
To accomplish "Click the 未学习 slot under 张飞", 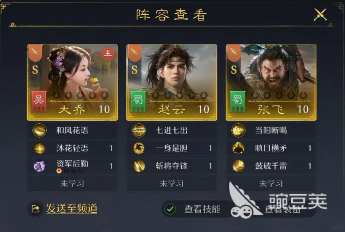I will click(271, 184).
